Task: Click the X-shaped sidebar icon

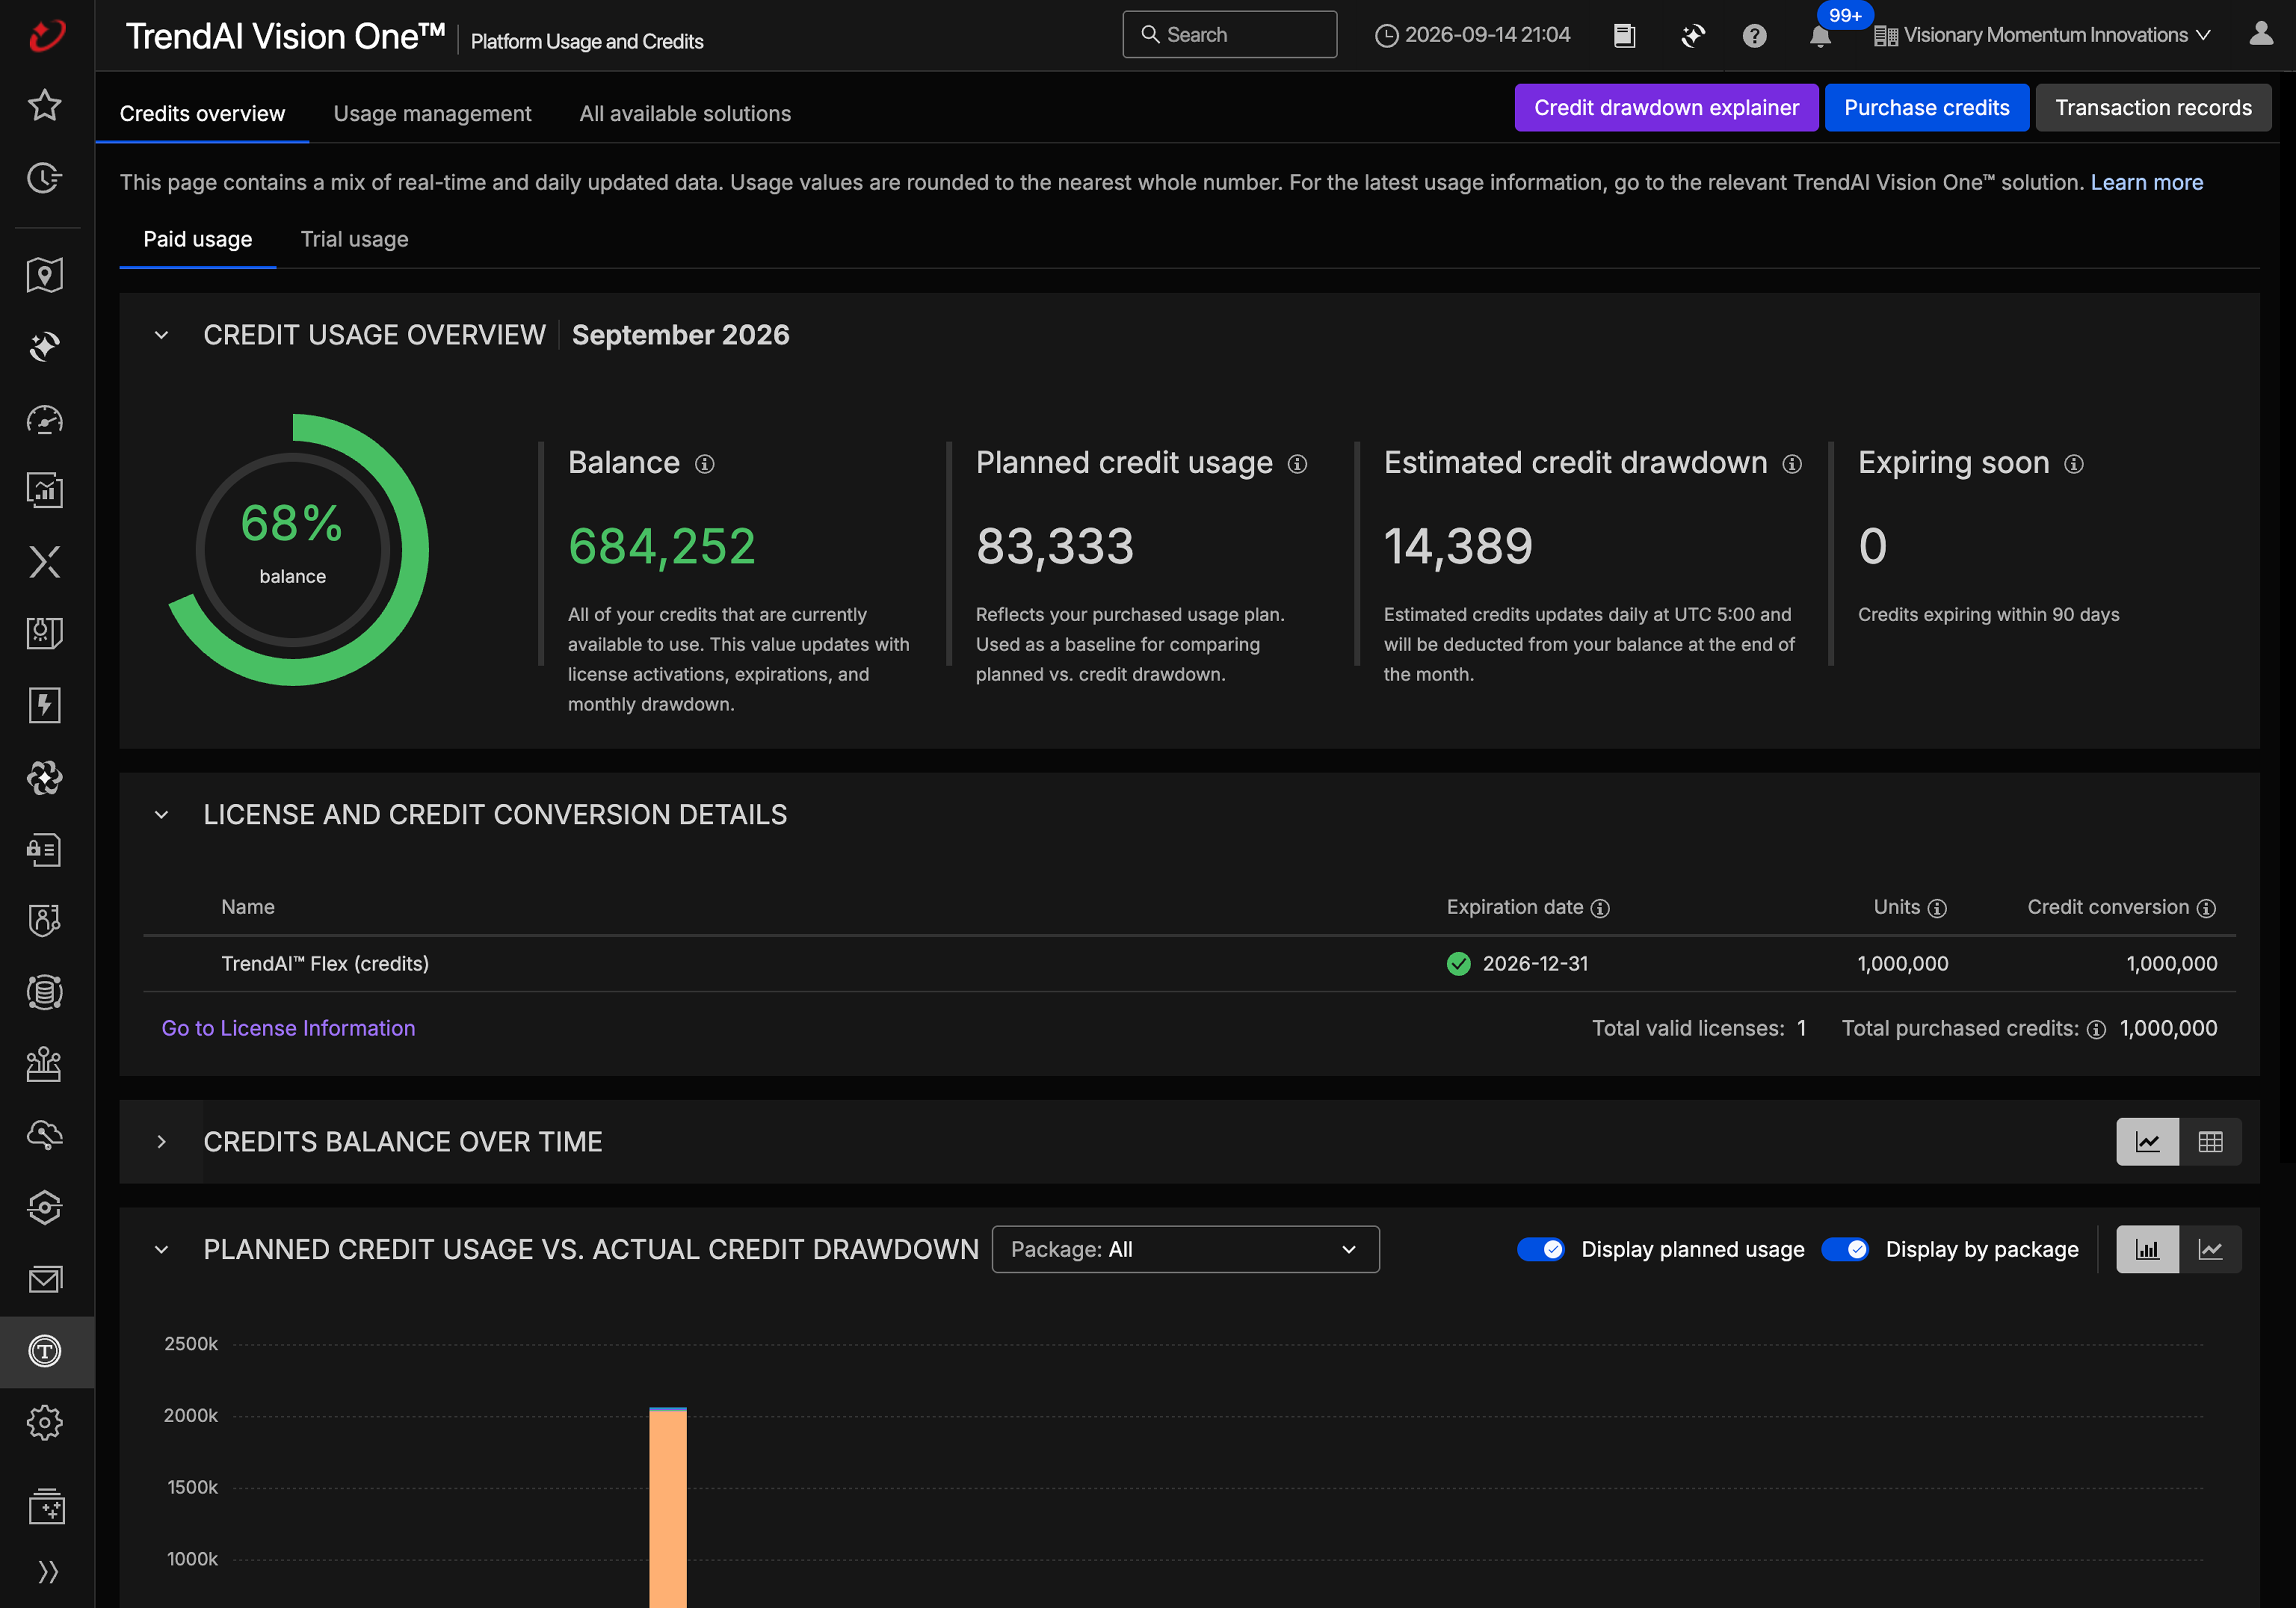Action: click(x=45, y=562)
